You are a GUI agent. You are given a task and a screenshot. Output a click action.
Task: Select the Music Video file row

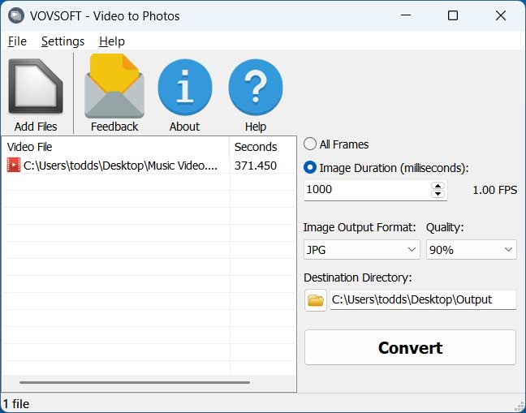tap(150, 166)
